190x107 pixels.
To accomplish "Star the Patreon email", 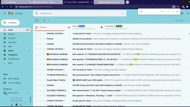I will click(x=40, y=39).
